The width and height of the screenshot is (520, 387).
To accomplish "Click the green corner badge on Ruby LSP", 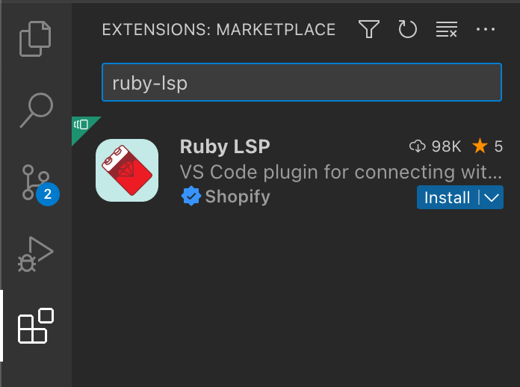I will click(x=81, y=126).
